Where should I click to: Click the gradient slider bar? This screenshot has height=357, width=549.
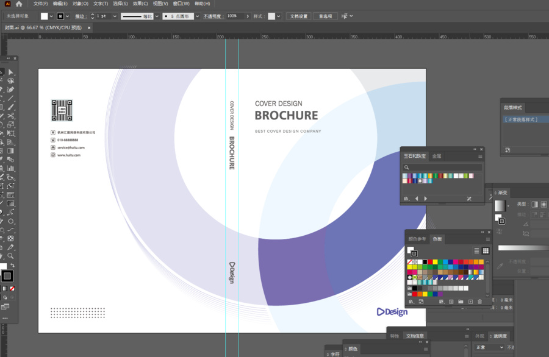coord(523,247)
